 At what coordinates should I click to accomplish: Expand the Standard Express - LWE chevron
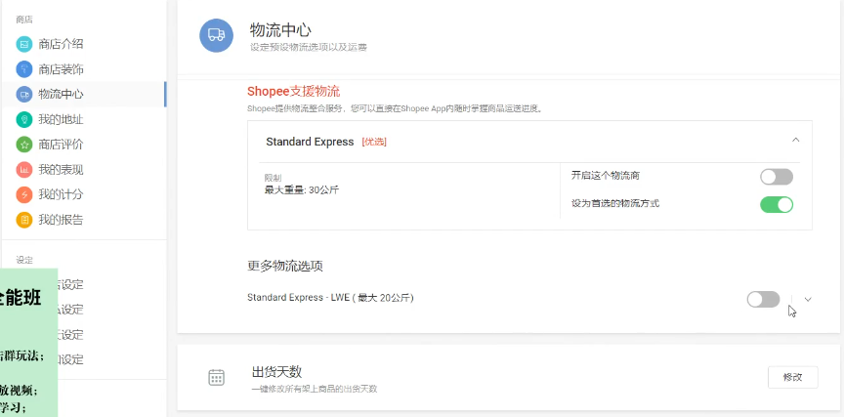(x=808, y=299)
